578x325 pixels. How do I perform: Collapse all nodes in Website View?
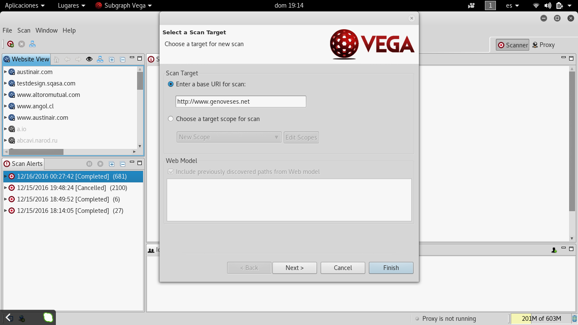123,60
